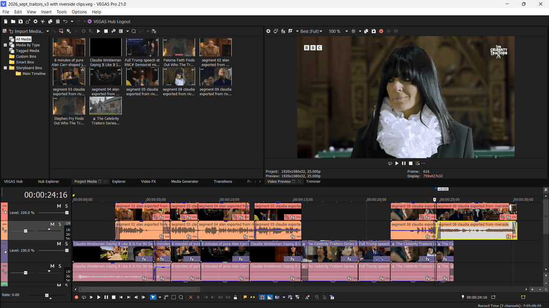The image size is (549, 308).
Task: Click the Record button in transport bar
Action: click(76, 297)
